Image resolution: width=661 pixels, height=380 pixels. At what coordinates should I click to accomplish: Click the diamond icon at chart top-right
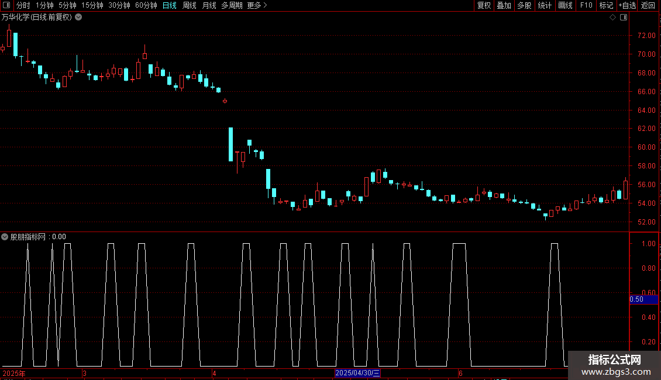613,18
